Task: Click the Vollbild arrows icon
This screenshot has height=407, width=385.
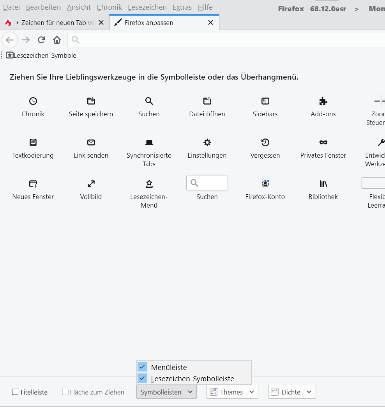Action: pyautogui.click(x=91, y=184)
